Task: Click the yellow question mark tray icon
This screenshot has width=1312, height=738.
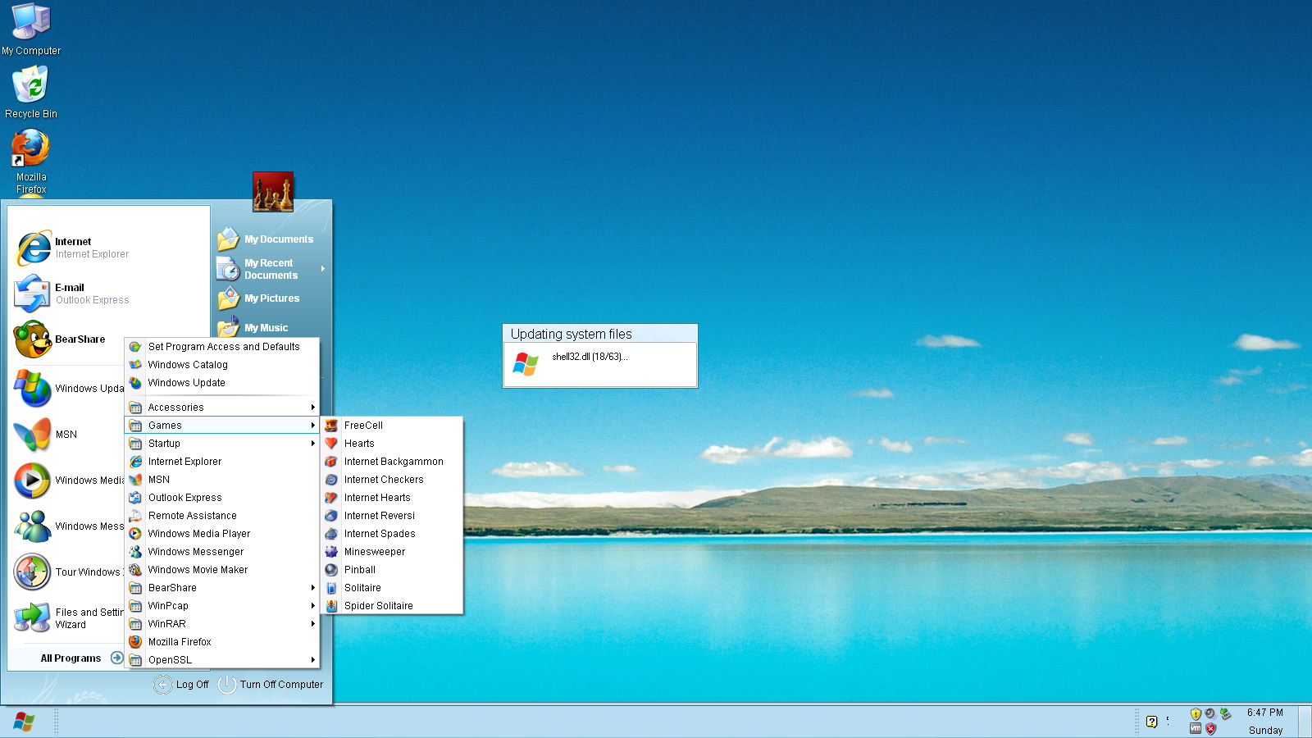Action: pyautogui.click(x=1152, y=722)
